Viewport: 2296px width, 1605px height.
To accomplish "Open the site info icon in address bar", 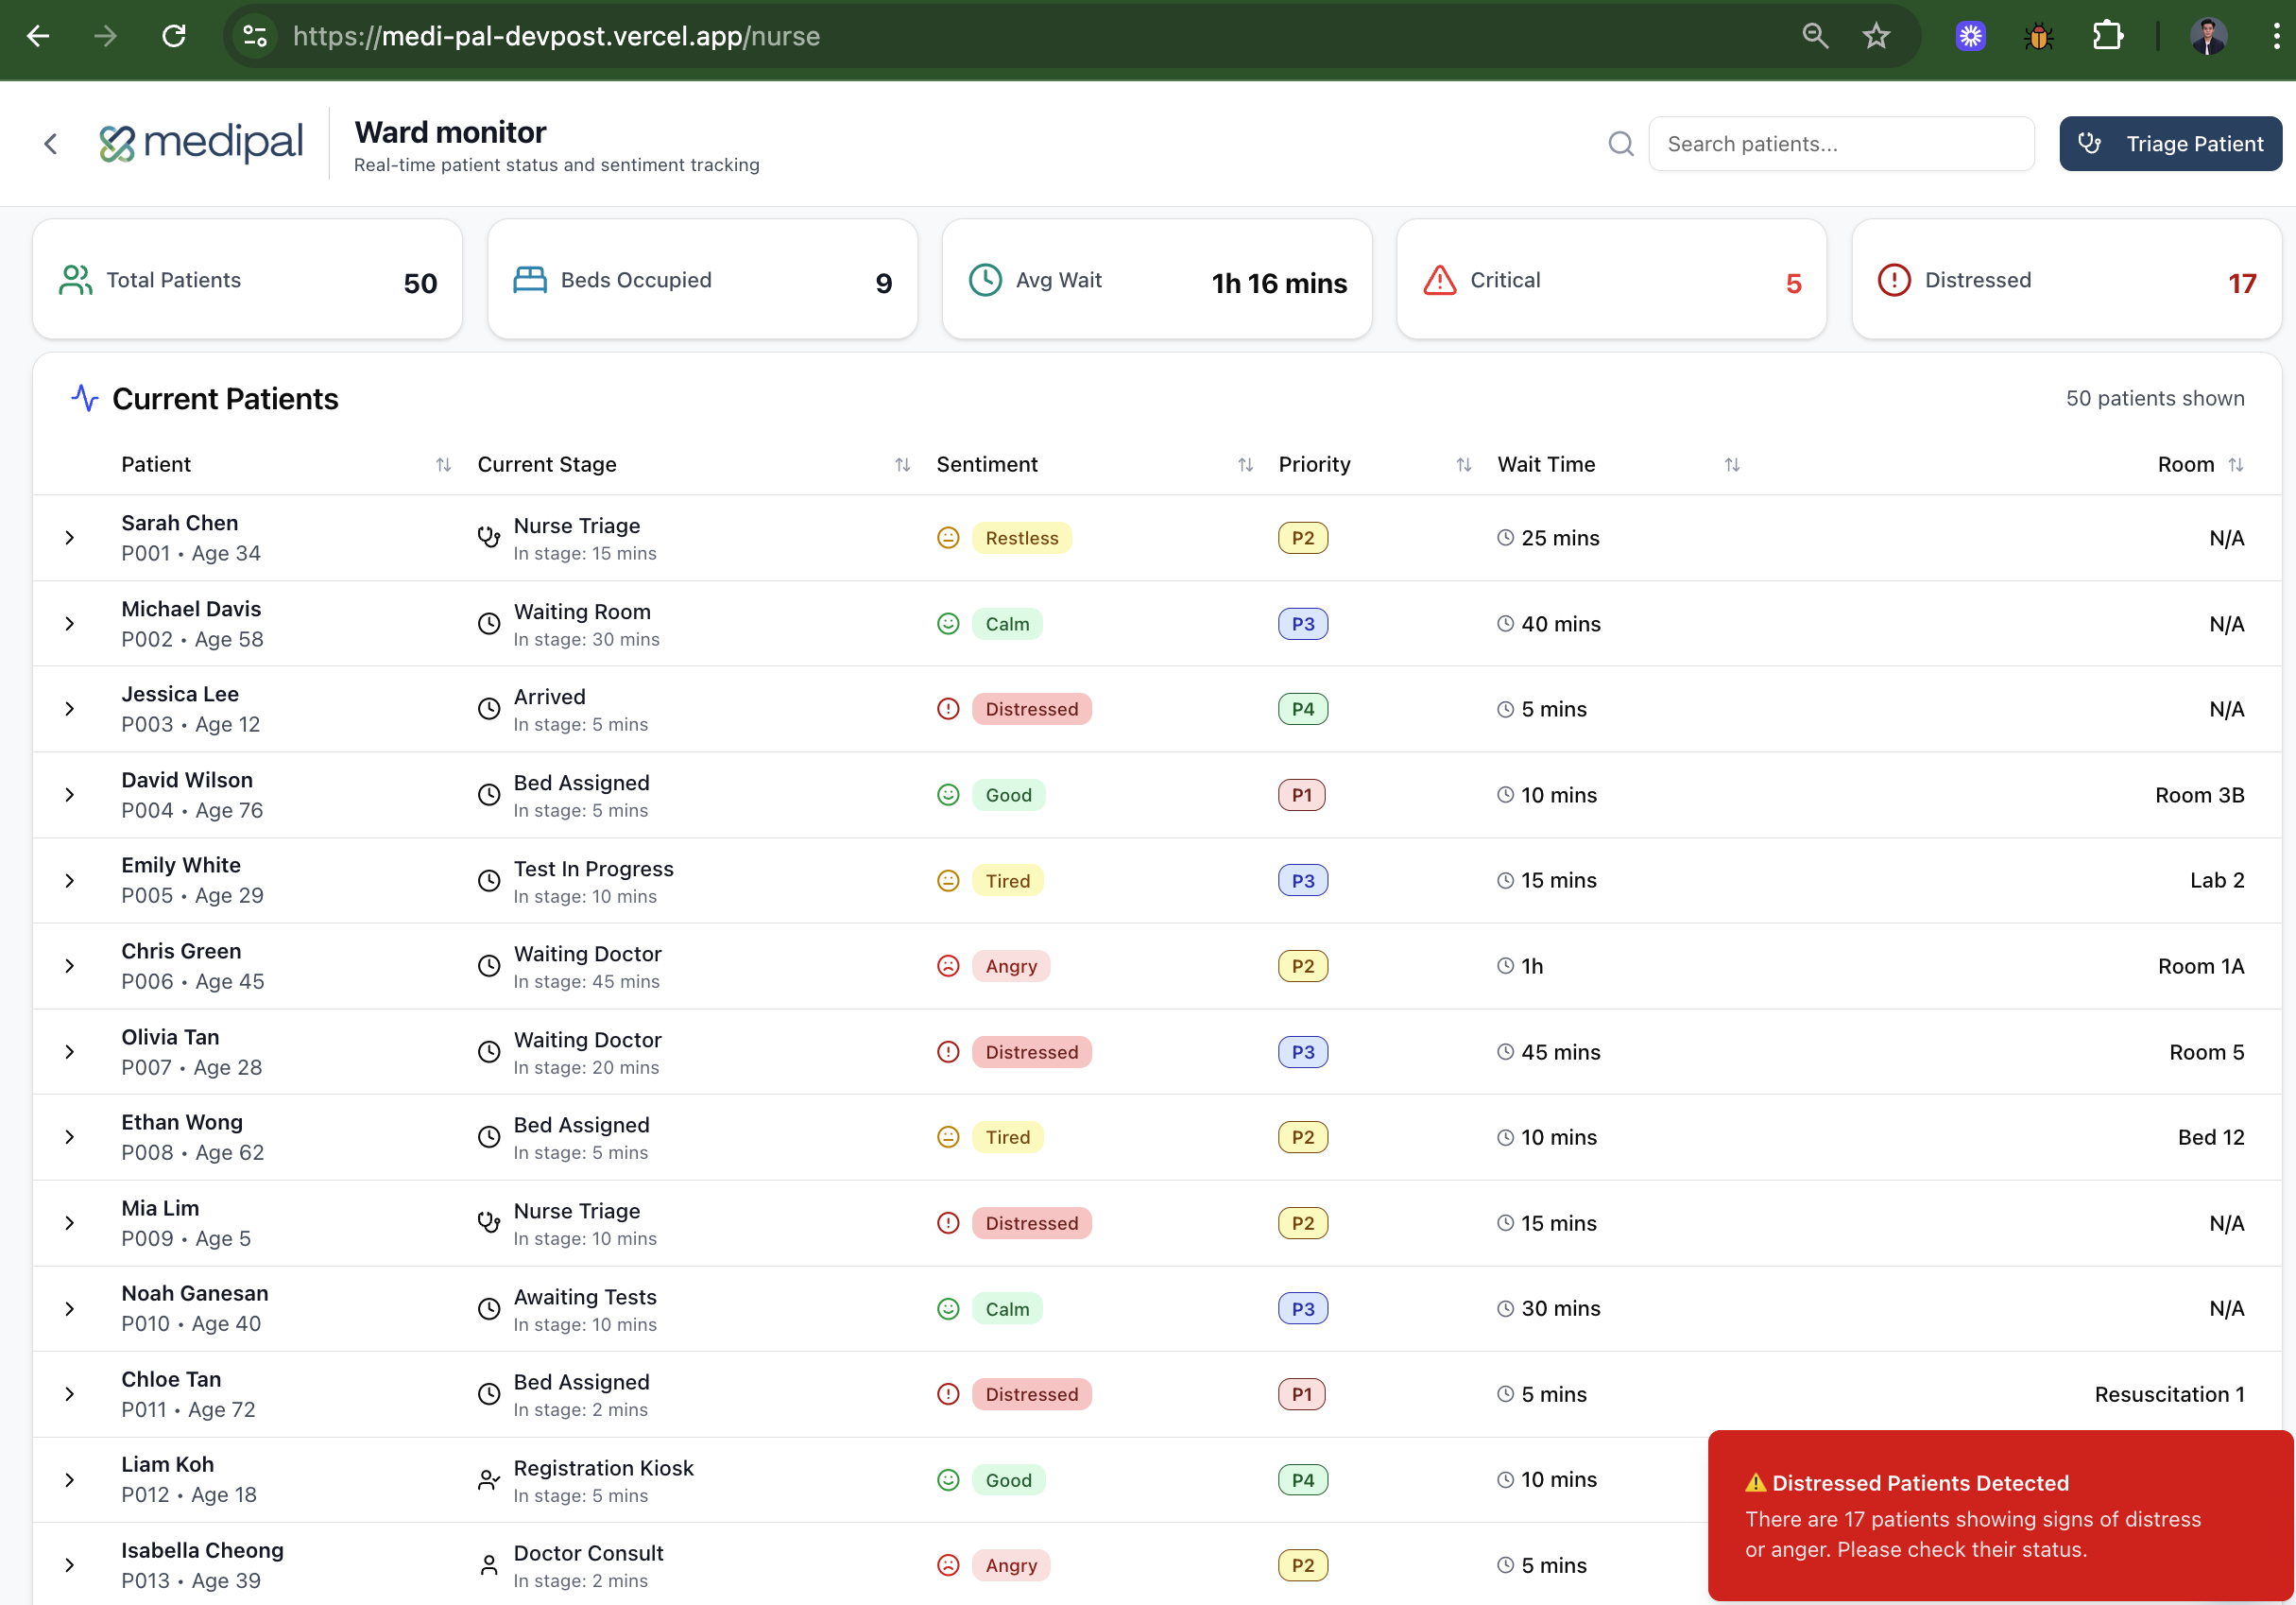I will pyautogui.click(x=256, y=37).
